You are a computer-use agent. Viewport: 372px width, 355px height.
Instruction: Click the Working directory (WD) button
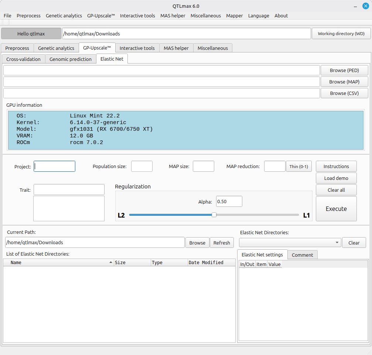point(341,34)
